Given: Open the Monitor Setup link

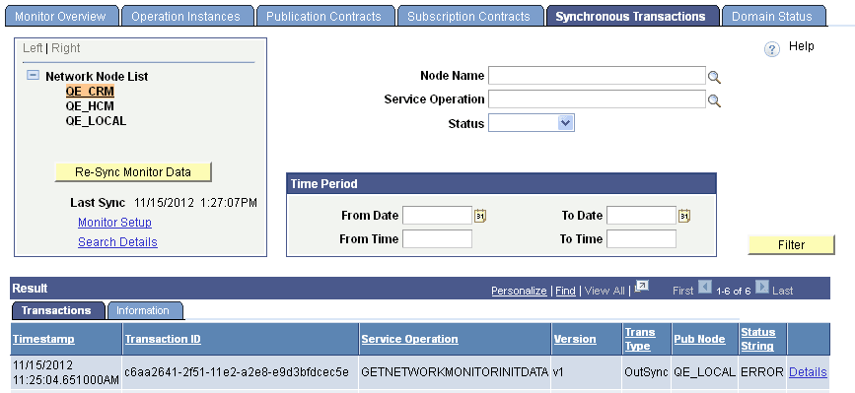Looking at the screenshot, I should pyautogui.click(x=114, y=222).
